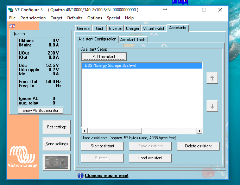Switch to the Virtual switch tab
This screenshot has width=240, height=185.
coord(154,28)
